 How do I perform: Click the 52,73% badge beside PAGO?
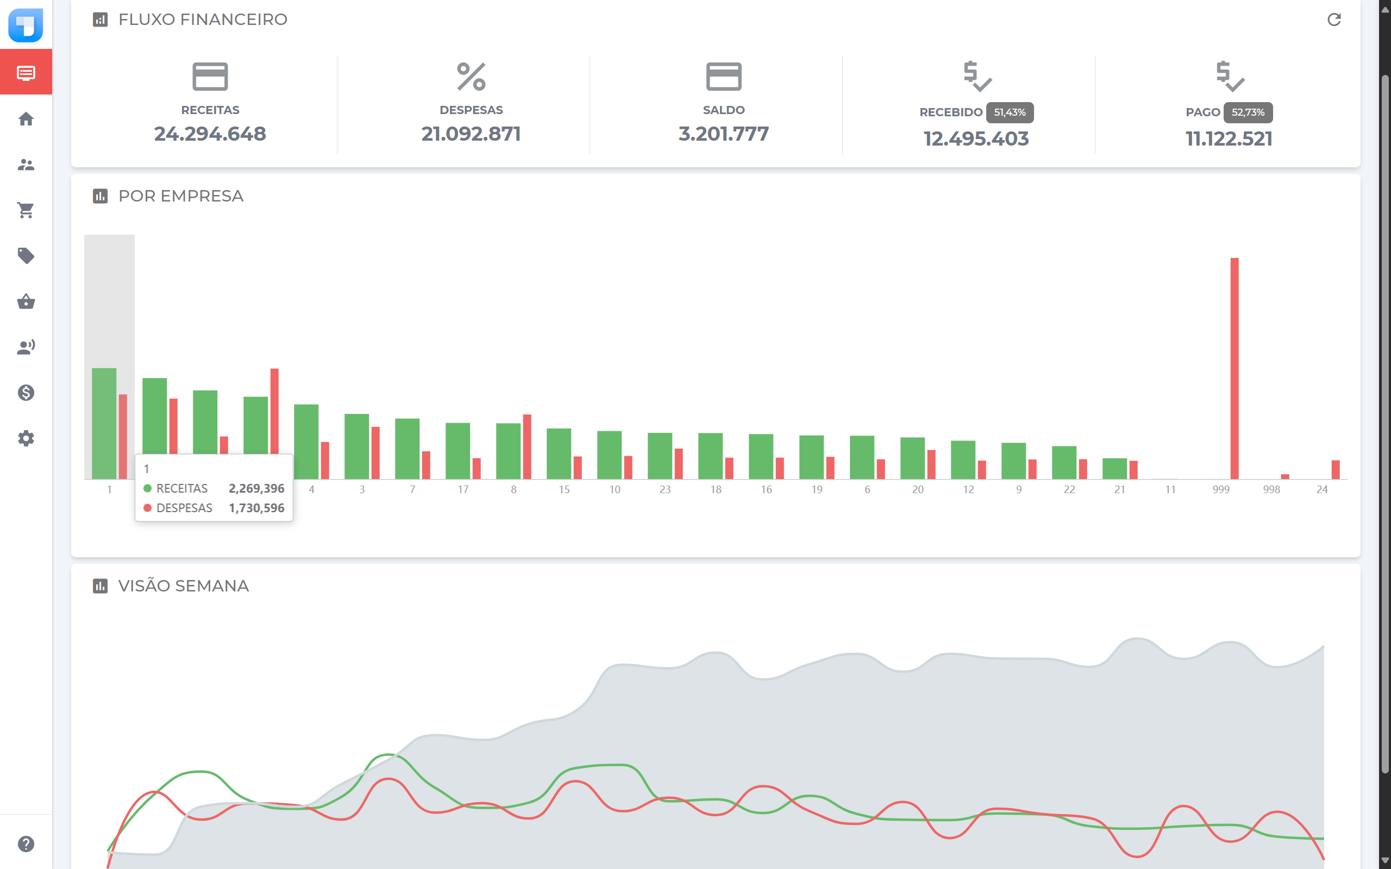point(1248,112)
